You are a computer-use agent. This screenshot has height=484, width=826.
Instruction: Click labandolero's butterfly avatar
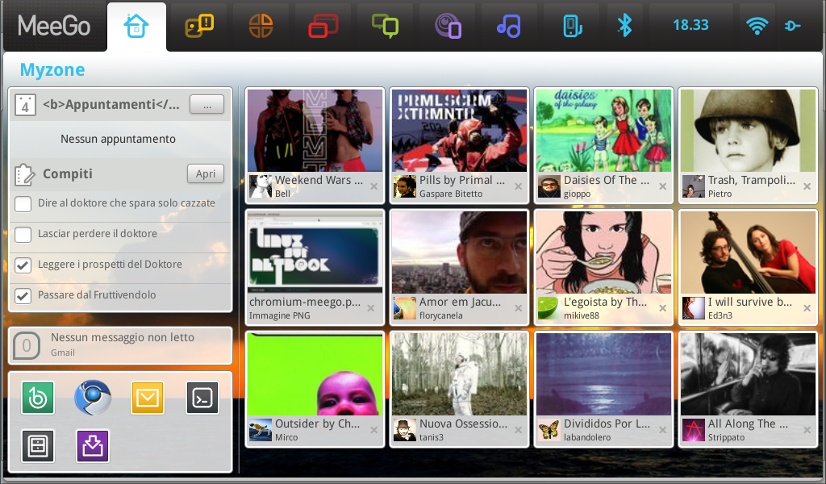pos(549,430)
